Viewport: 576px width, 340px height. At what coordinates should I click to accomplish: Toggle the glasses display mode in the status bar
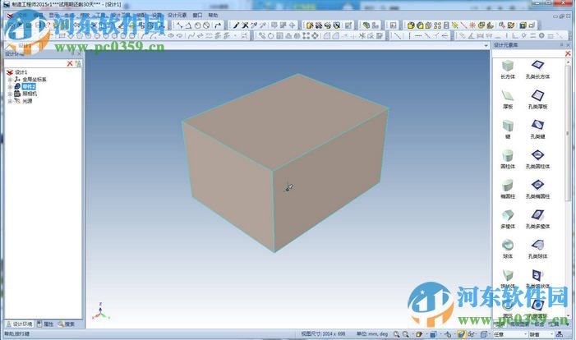[x=472, y=334]
